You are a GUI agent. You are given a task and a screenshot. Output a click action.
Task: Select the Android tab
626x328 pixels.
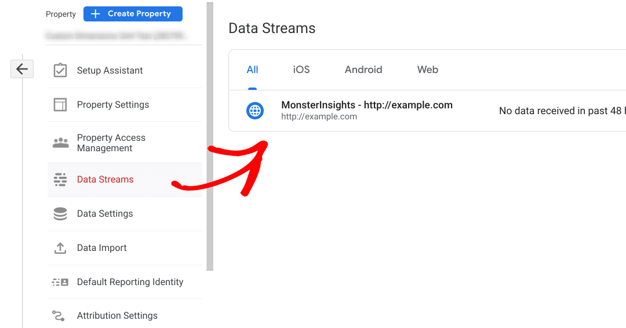tap(363, 70)
